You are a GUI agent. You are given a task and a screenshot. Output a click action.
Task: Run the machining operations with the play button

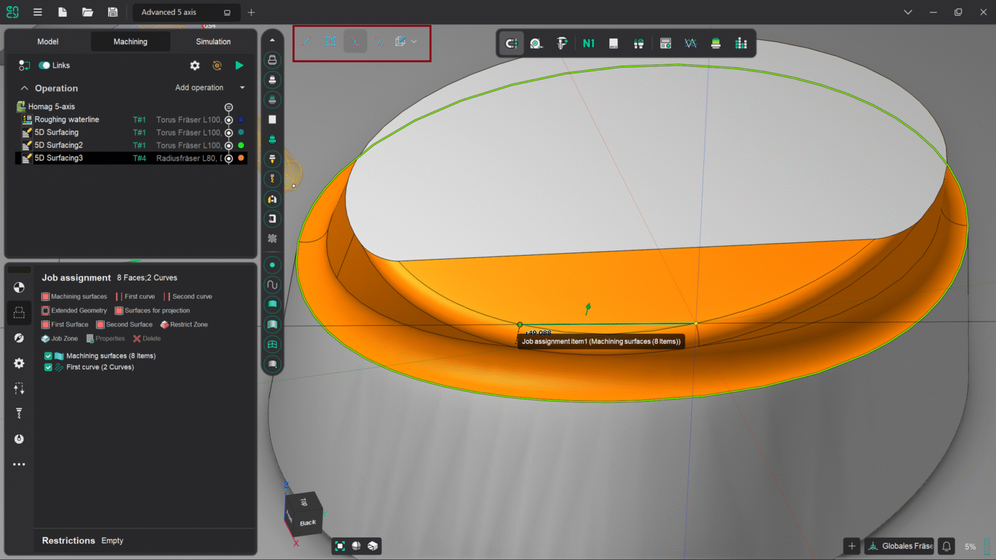tap(239, 65)
